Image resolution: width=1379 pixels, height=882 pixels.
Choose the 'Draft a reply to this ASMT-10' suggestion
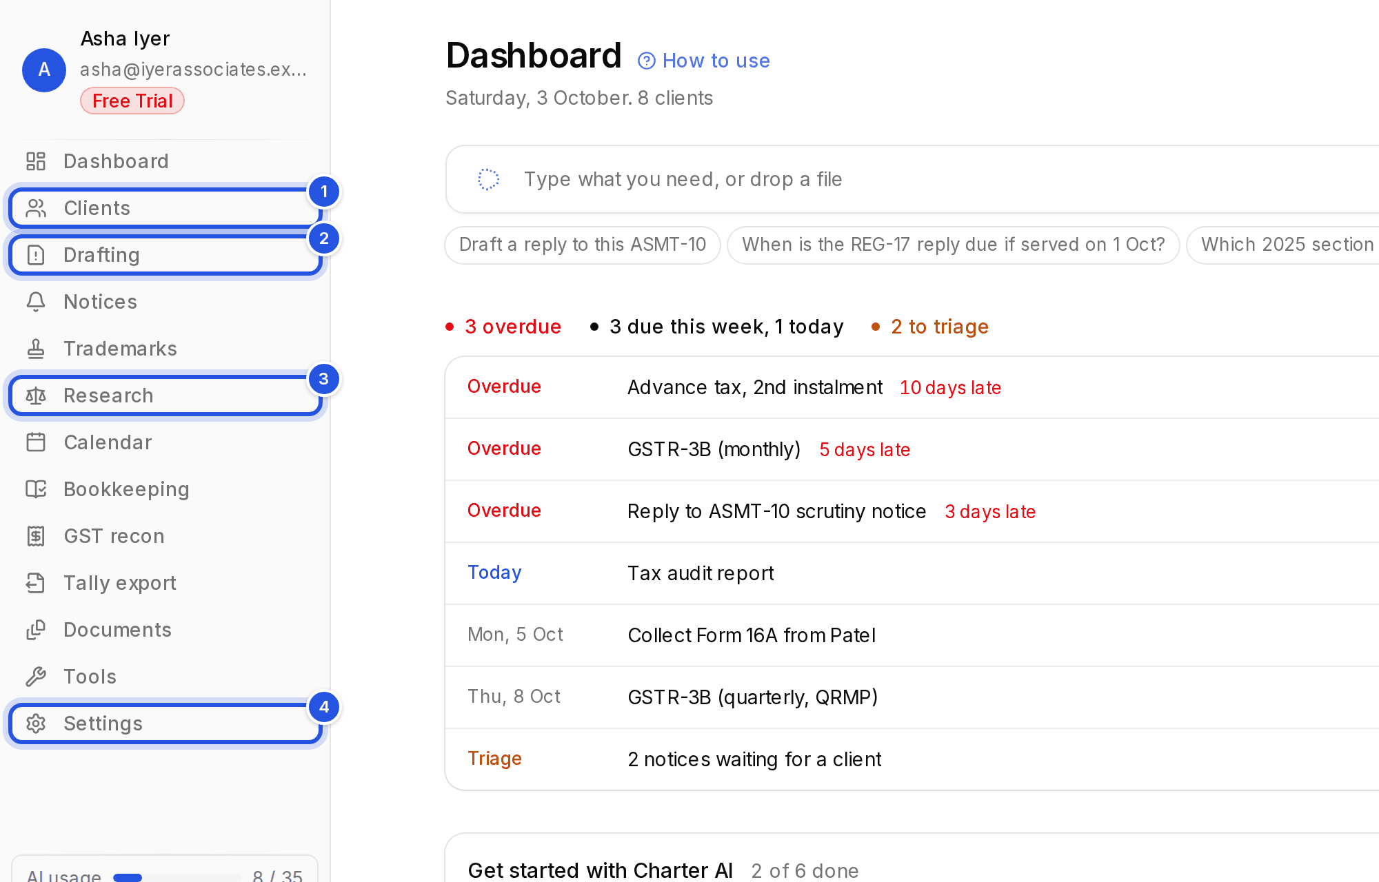coord(583,245)
